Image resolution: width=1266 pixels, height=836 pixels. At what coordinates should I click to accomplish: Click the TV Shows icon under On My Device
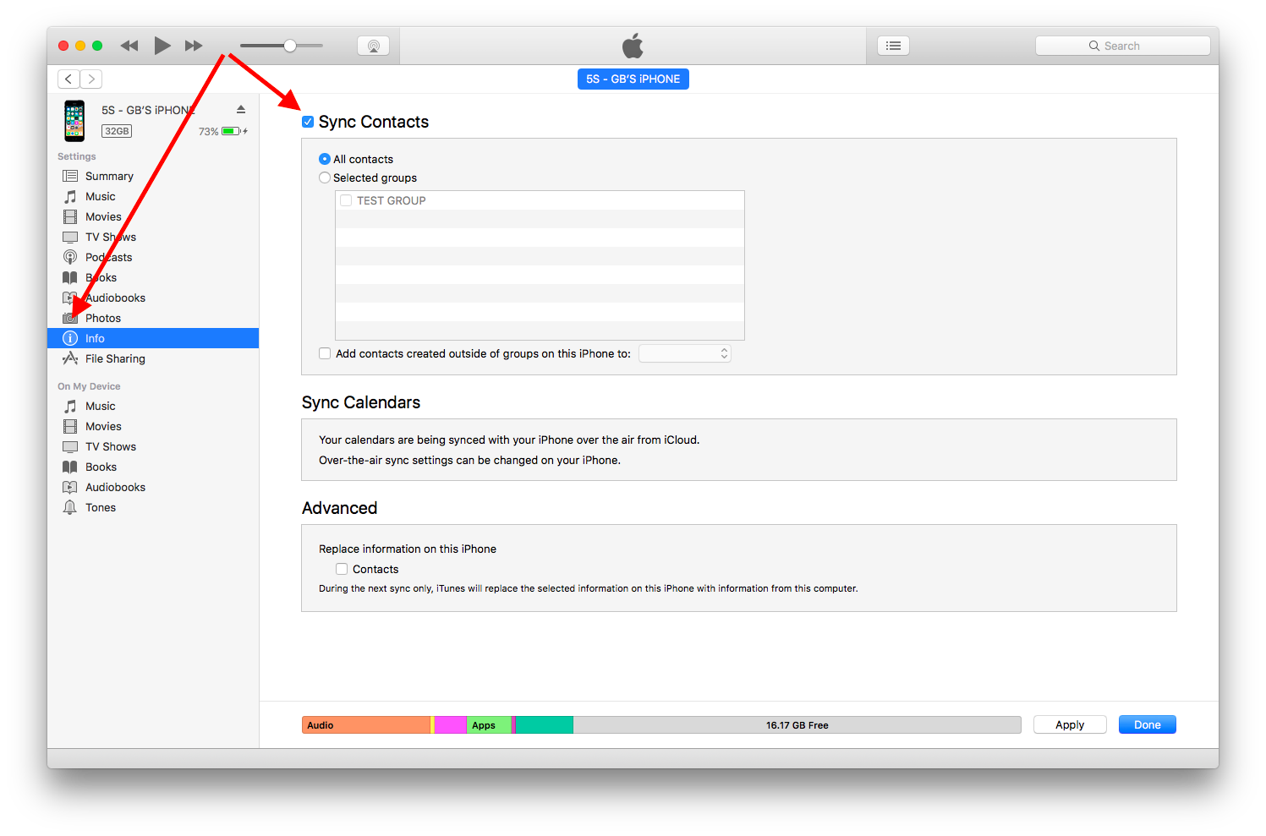[x=70, y=446]
